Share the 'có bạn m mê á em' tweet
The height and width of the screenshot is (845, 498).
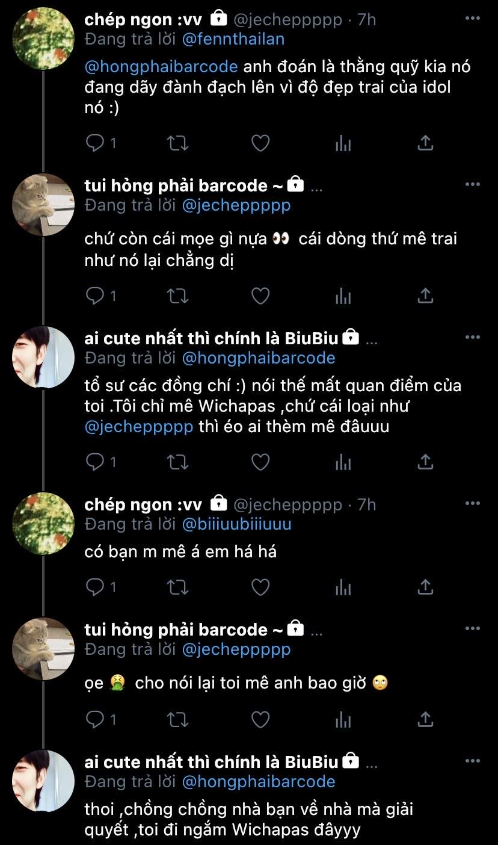coord(425,587)
